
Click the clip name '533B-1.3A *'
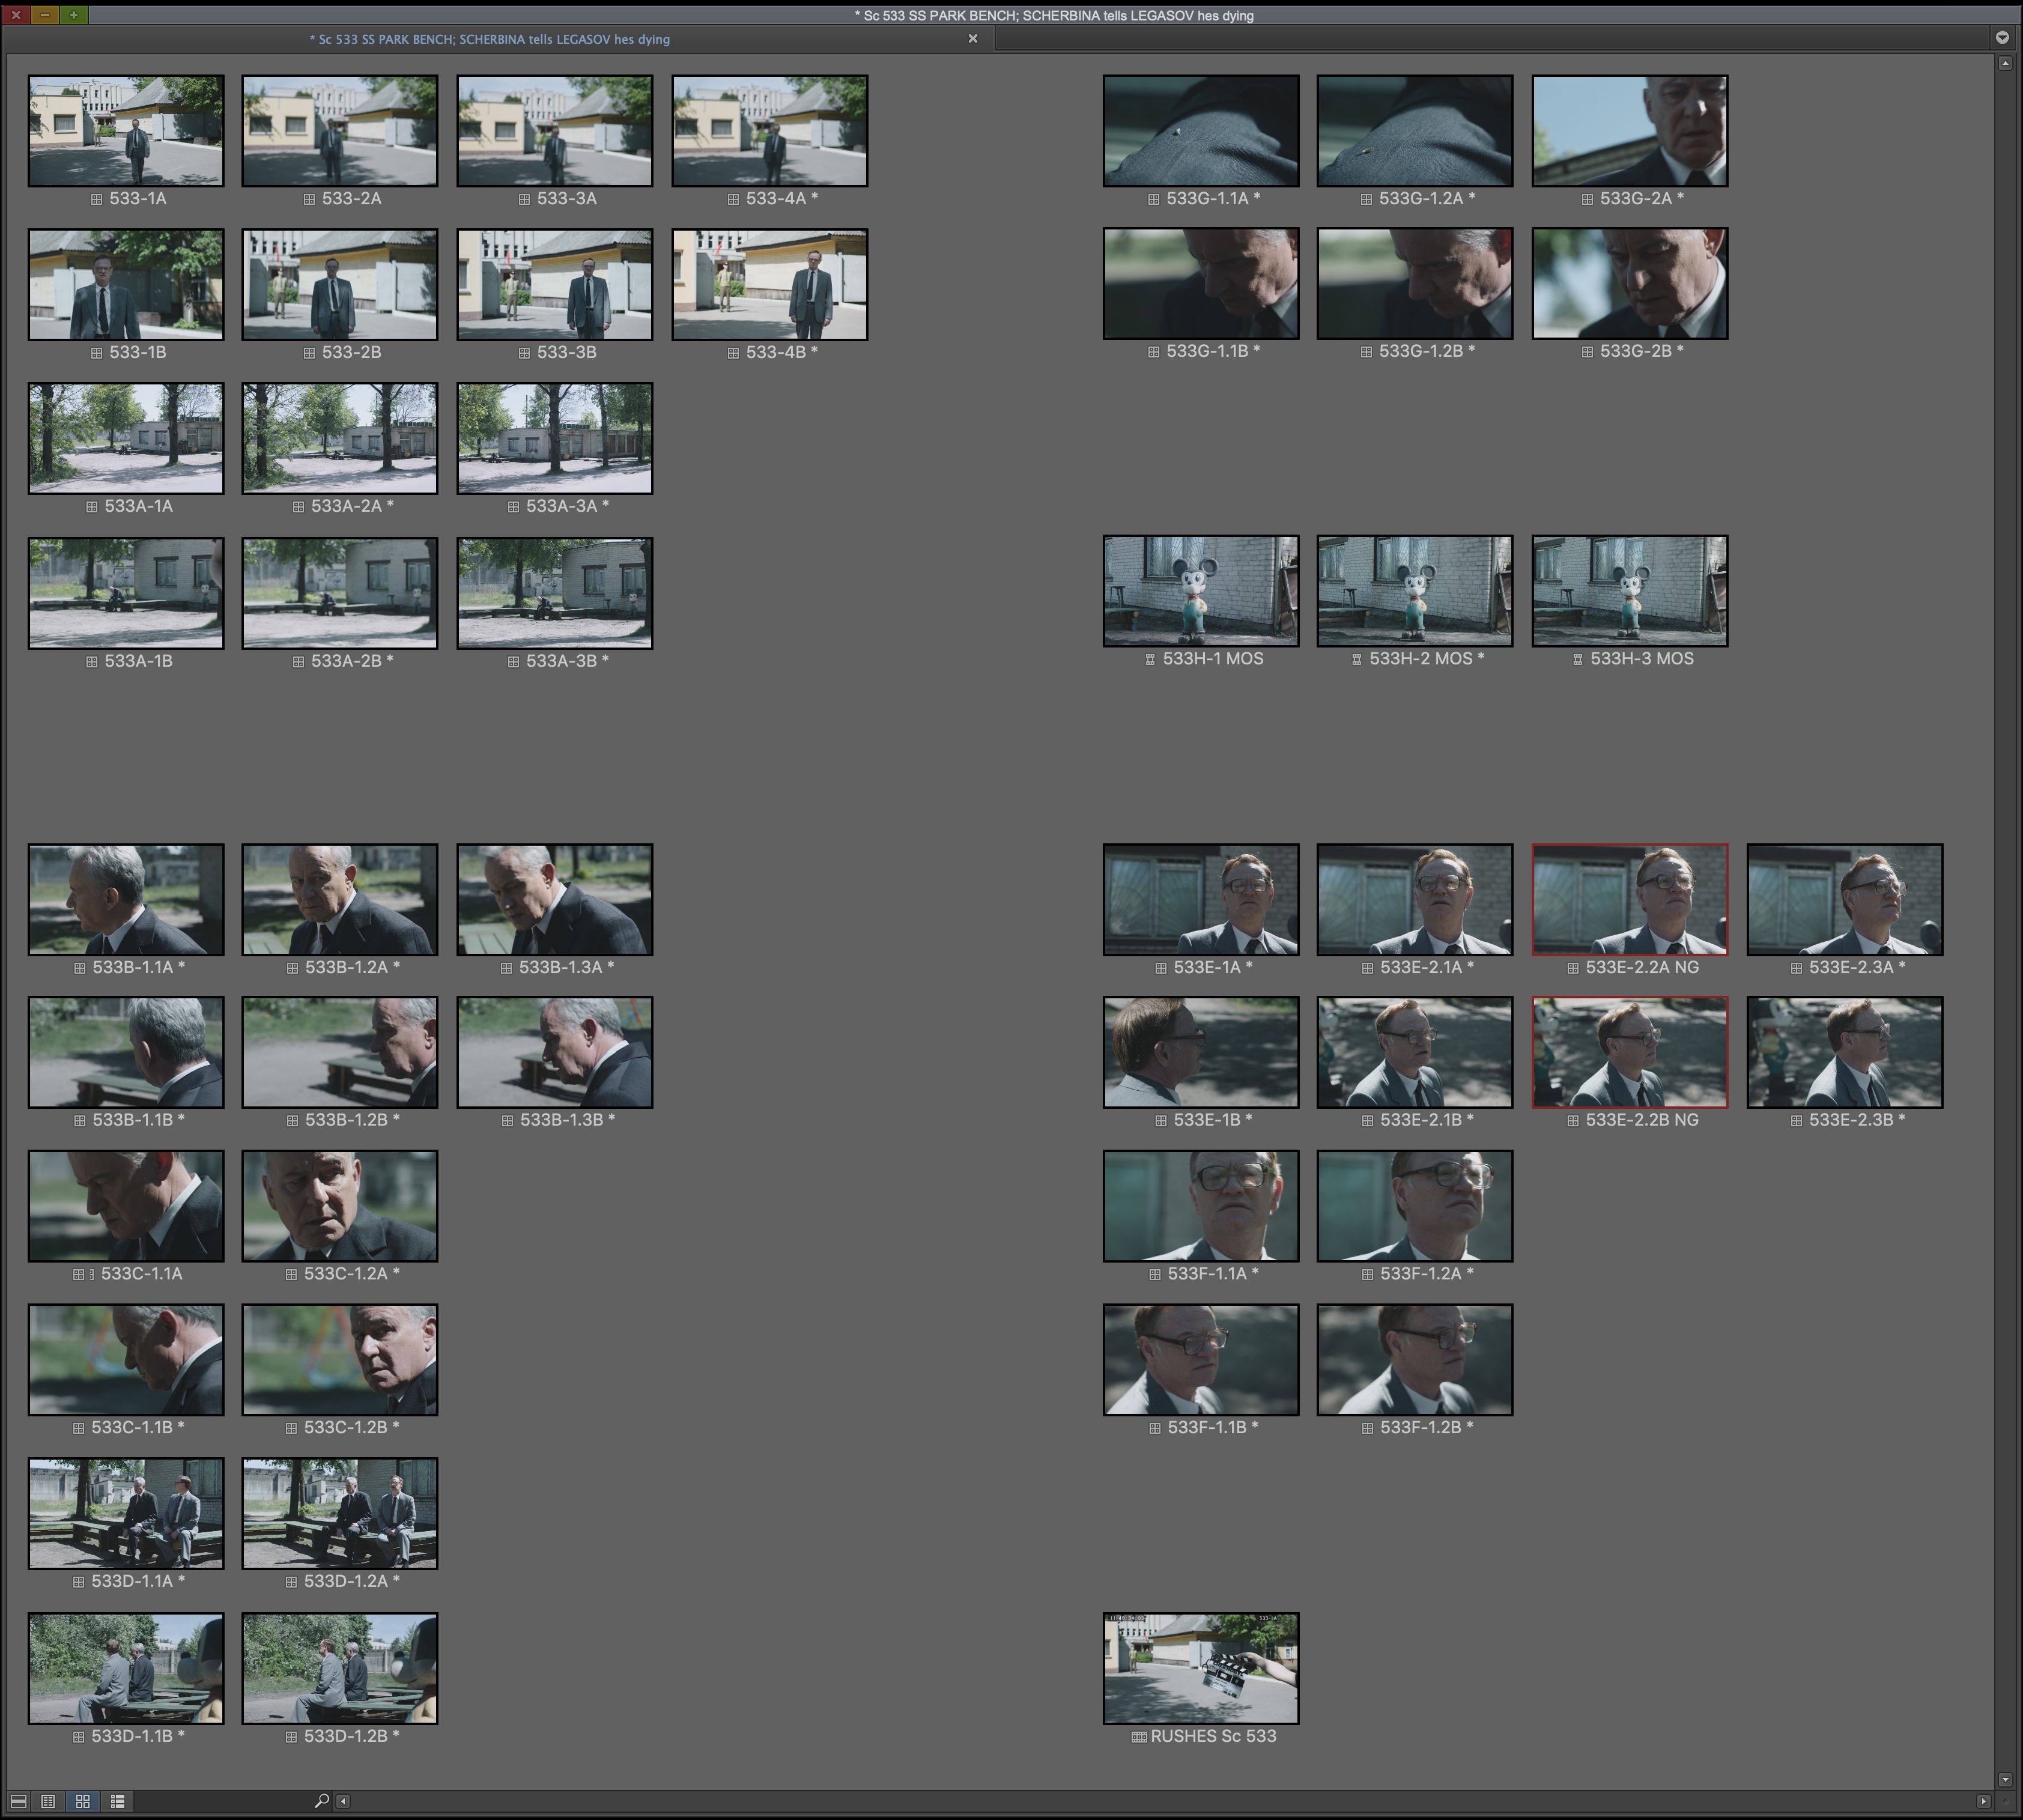[566, 968]
